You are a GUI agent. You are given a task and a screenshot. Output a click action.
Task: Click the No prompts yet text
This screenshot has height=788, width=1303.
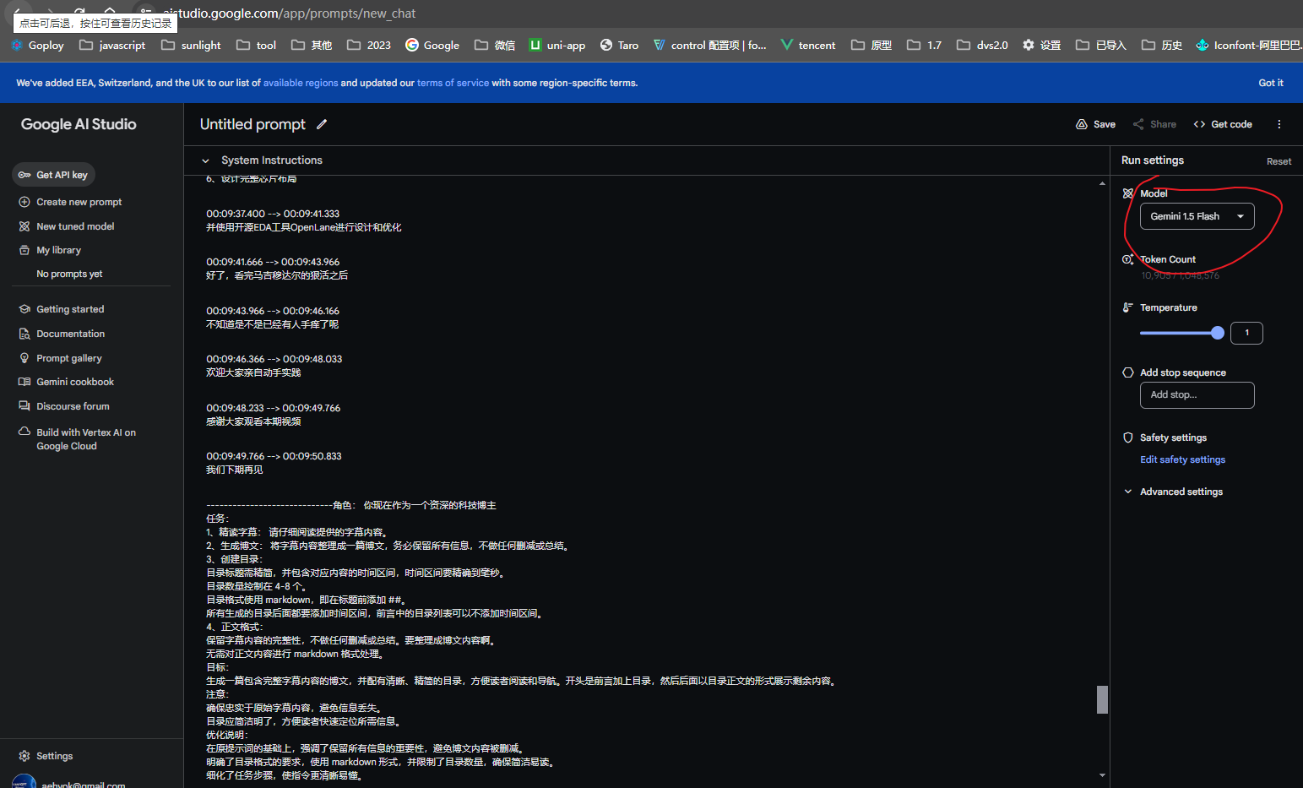coord(69,274)
